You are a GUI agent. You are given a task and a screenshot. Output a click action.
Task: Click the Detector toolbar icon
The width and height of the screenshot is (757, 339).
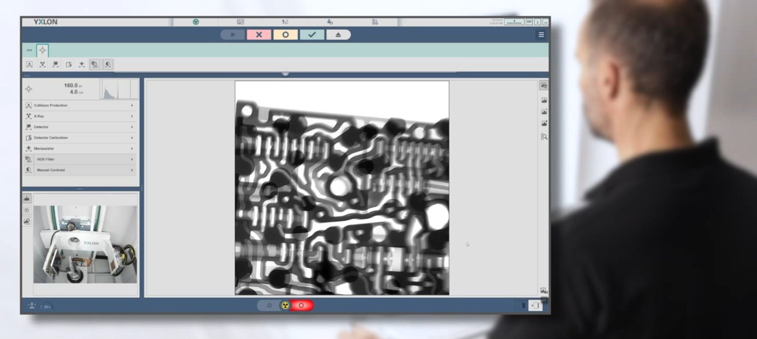[x=55, y=64]
